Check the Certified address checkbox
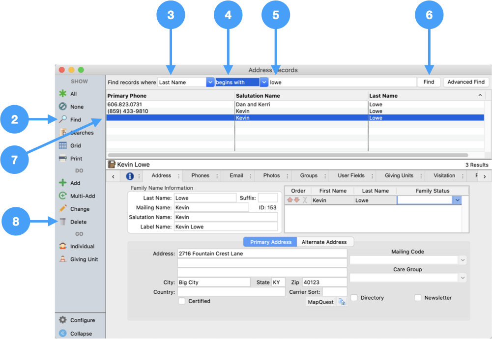 (x=181, y=301)
